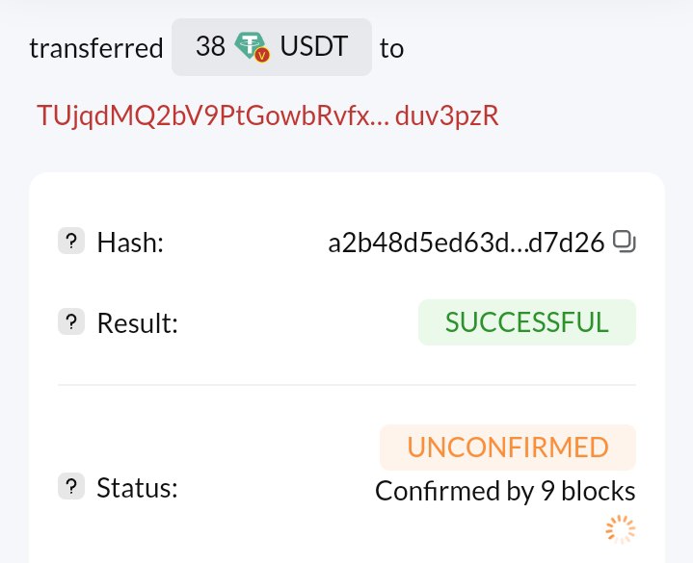Click the word "to" after USDT
Image resolution: width=693 pixels, height=563 pixels.
[391, 48]
